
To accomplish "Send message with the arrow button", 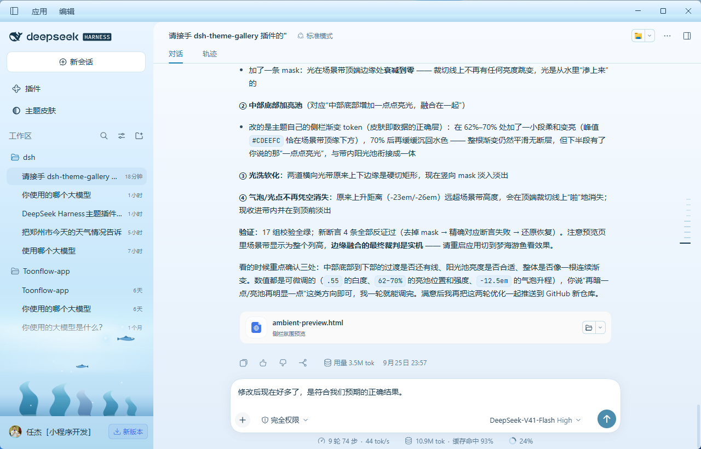I will pyautogui.click(x=607, y=419).
